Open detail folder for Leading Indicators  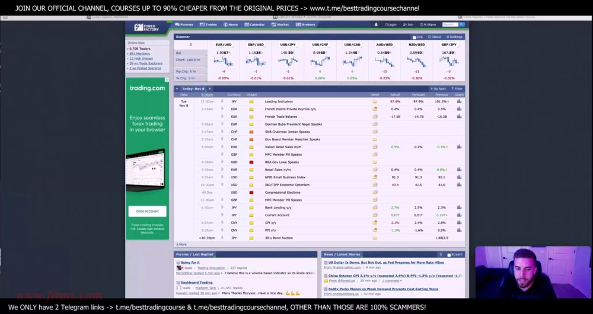pos(375,102)
